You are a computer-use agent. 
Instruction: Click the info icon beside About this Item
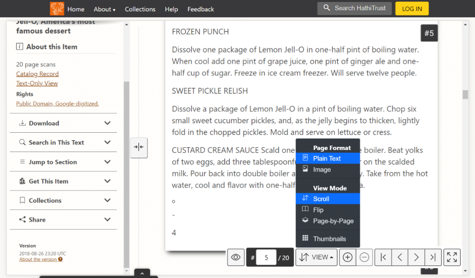pos(19,47)
